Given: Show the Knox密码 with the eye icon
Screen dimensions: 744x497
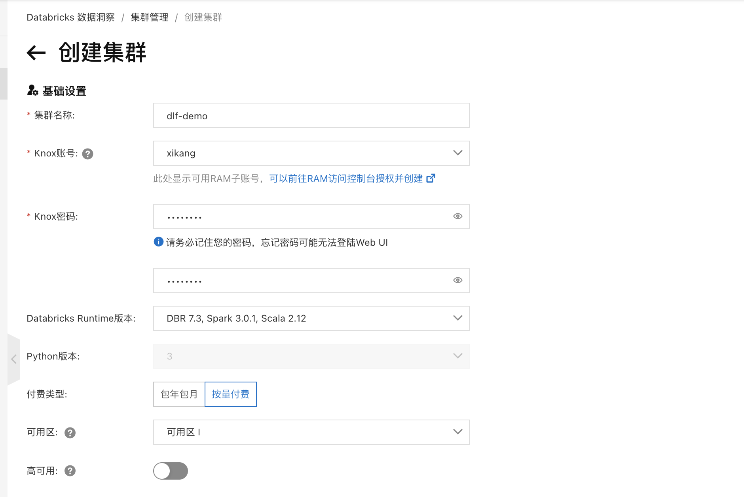Looking at the screenshot, I should 458,216.
